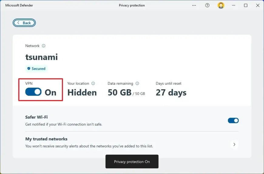Open the help question mark icon
Screen dimensions: 264x174
(x=207, y=5)
